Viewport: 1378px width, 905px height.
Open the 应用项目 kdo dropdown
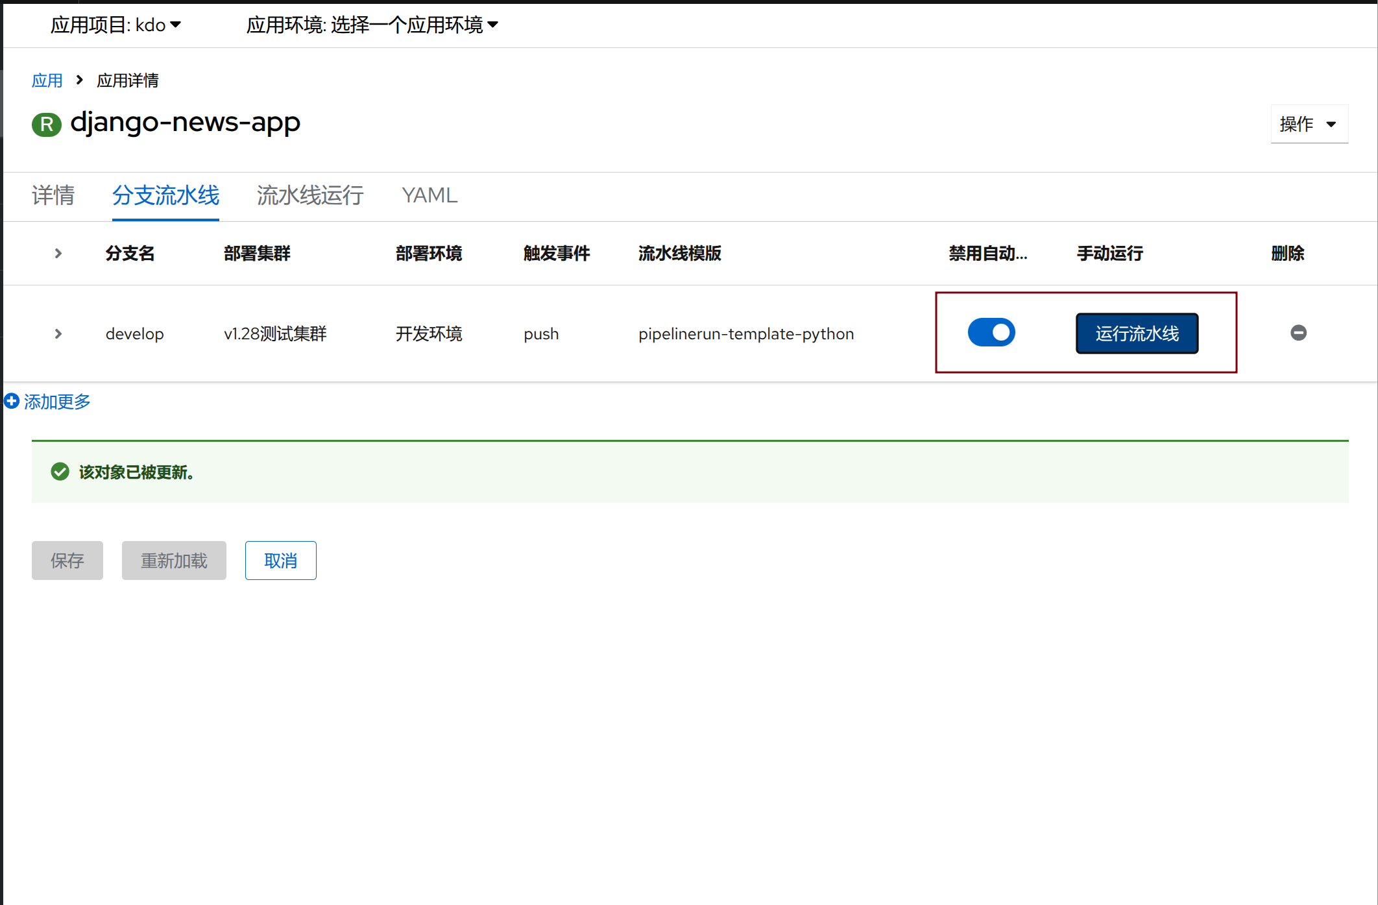(115, 25)
